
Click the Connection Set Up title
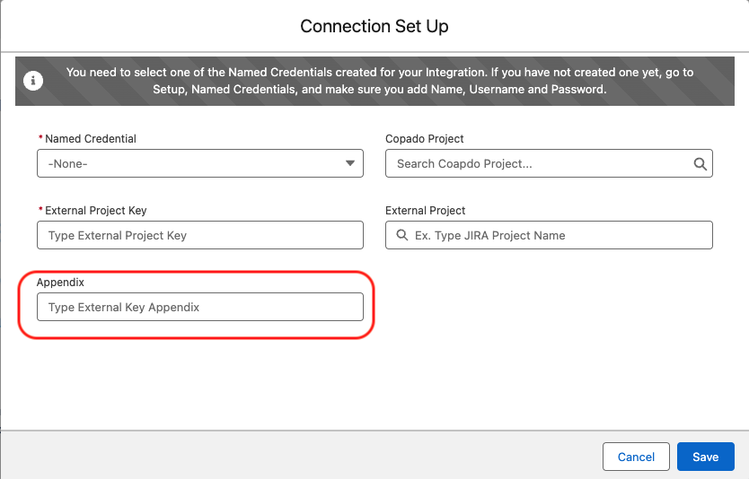click(374, 26)
